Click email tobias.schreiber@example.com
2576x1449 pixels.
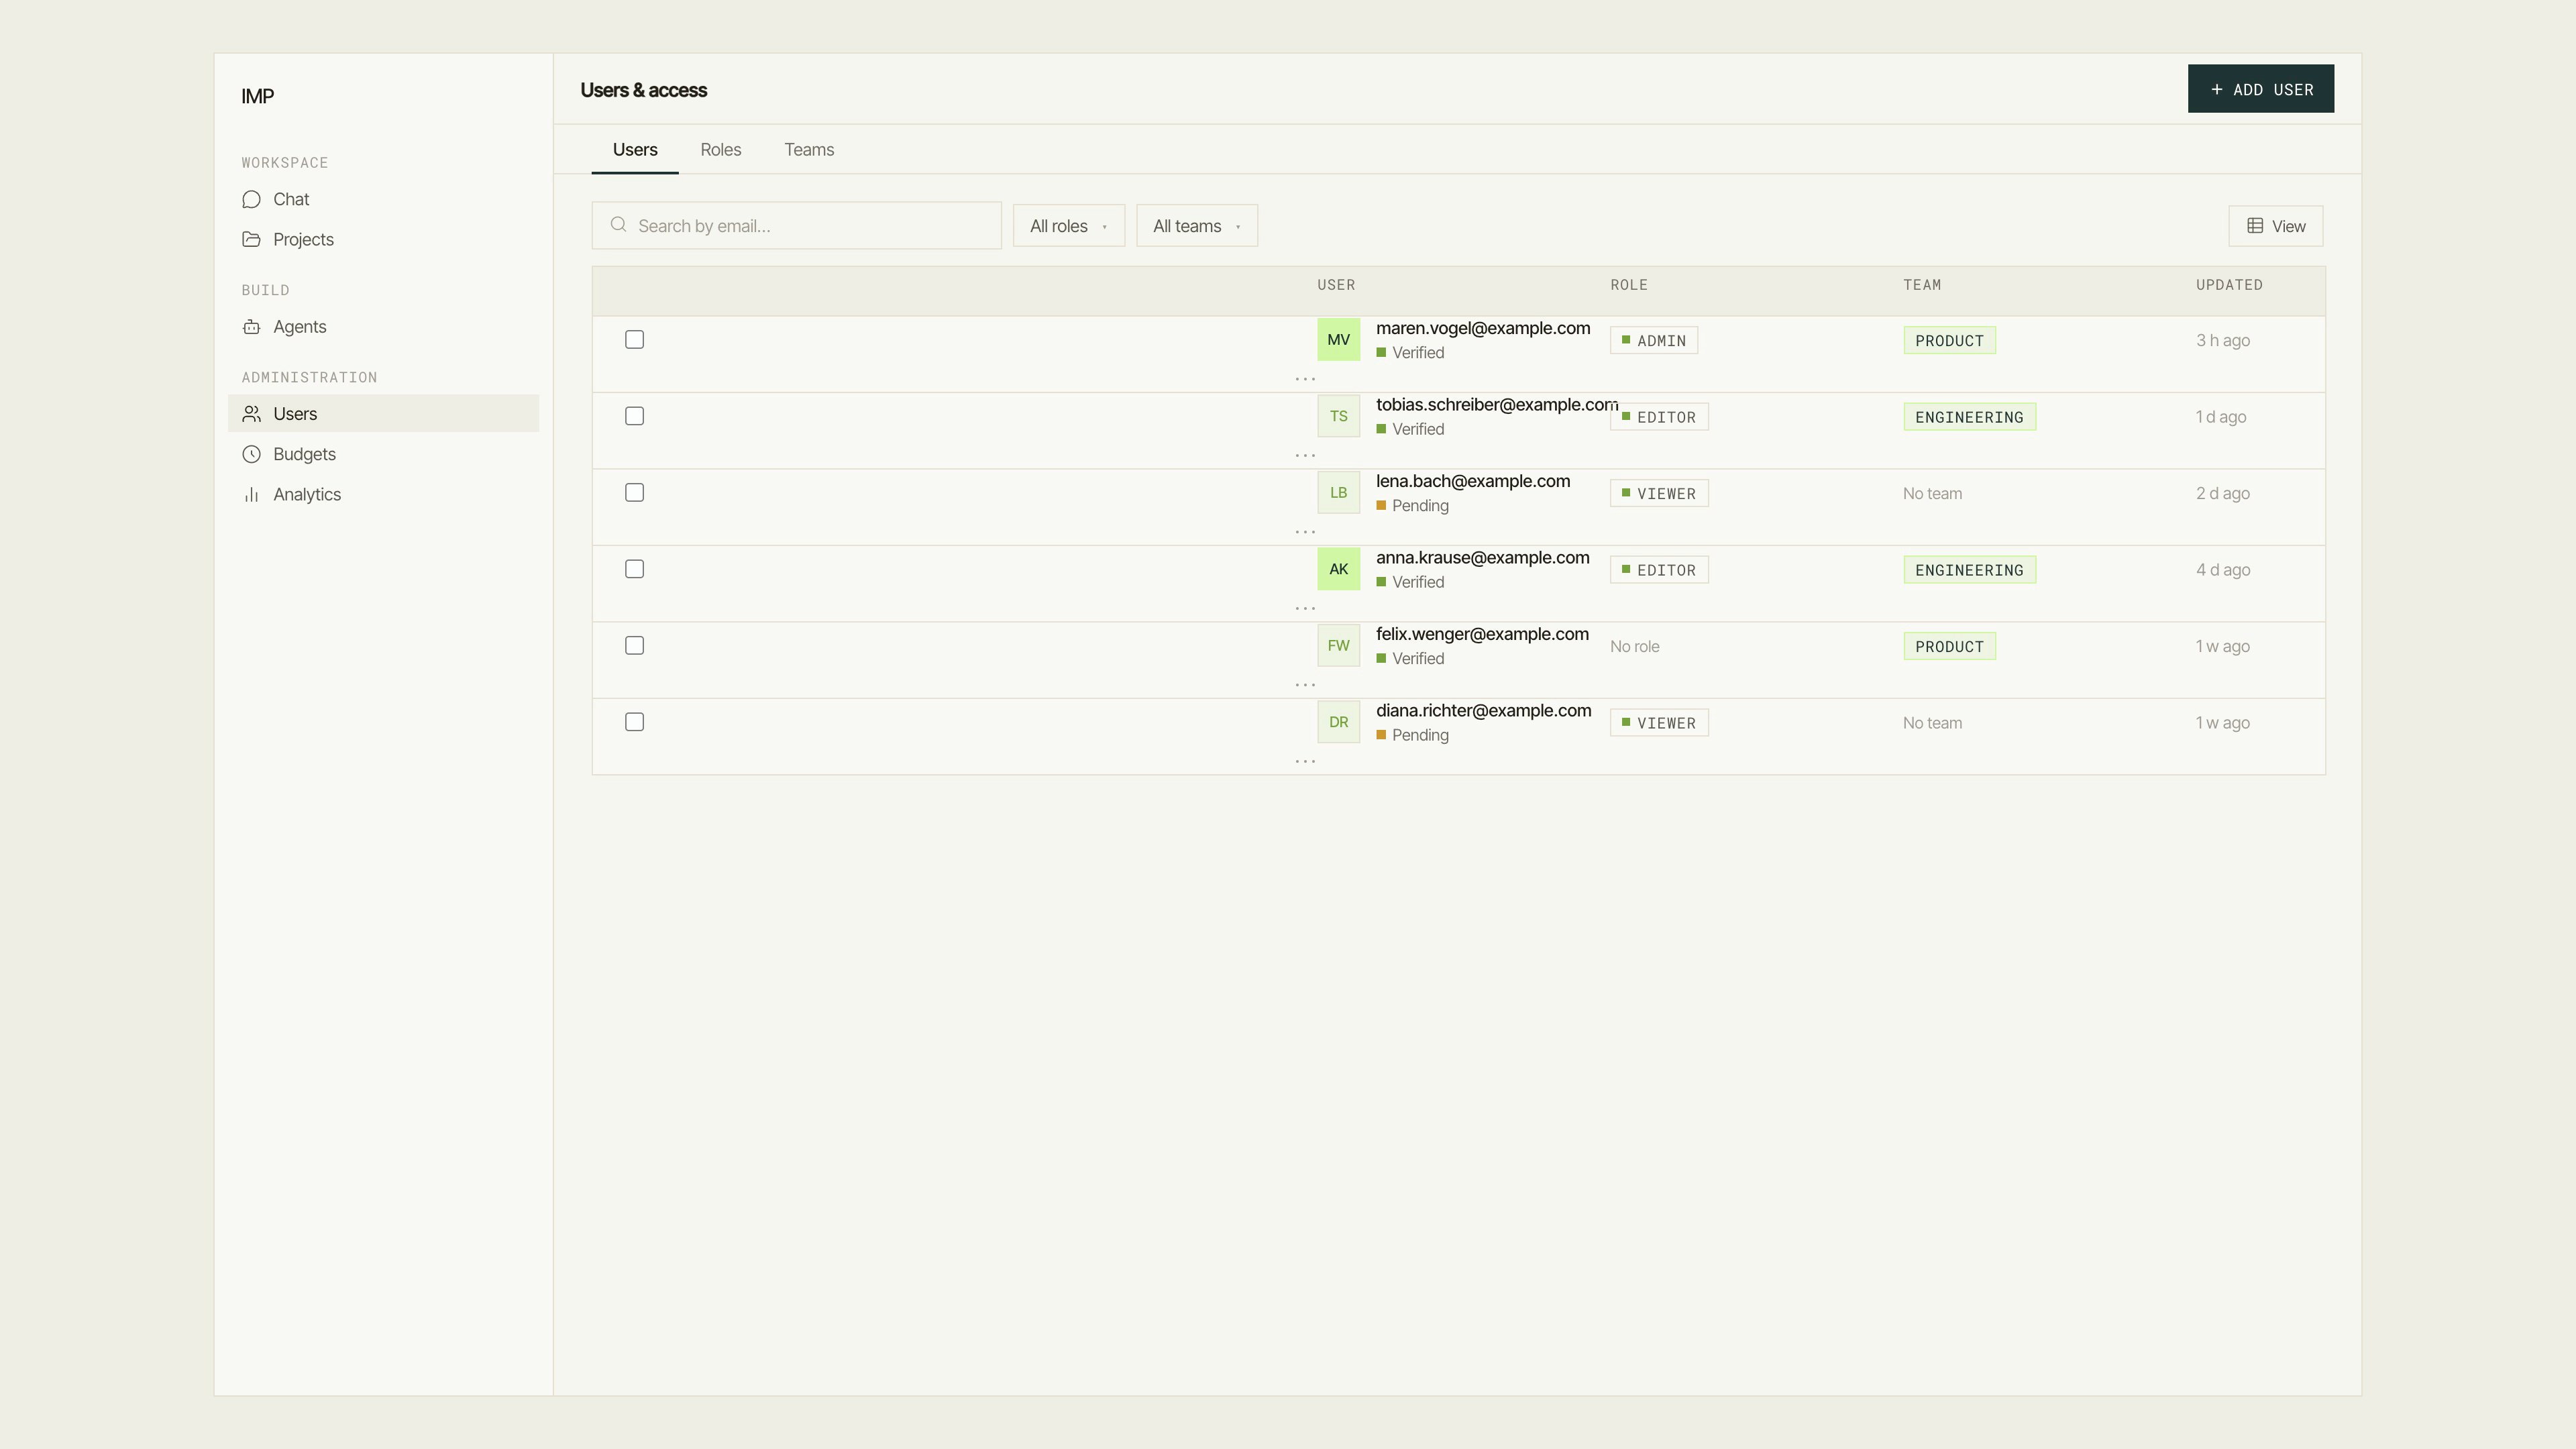pyautogui.click(x=1497, y=405)
